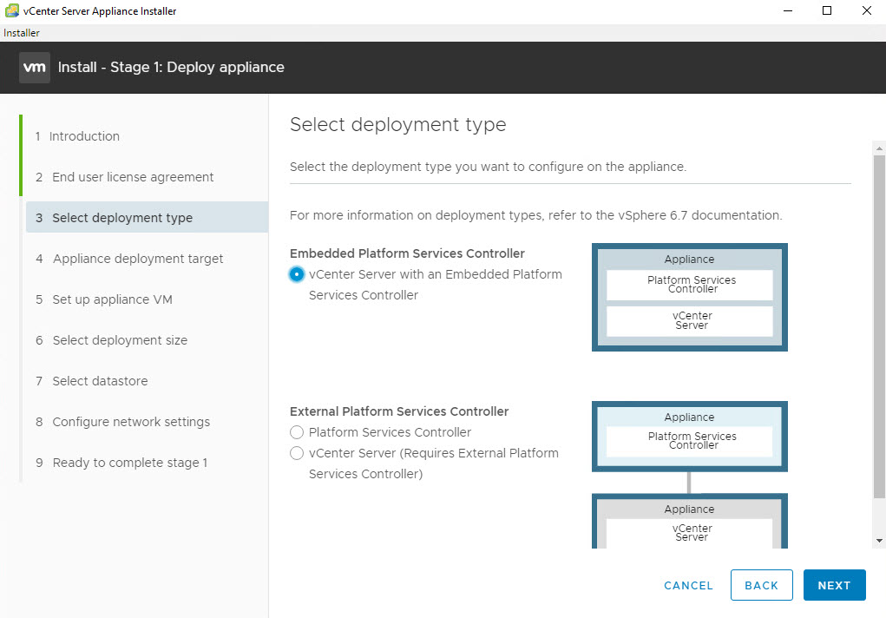Go back with the BACK button
The height and width of the screenshot is (618, 886).
pos(761,585)
